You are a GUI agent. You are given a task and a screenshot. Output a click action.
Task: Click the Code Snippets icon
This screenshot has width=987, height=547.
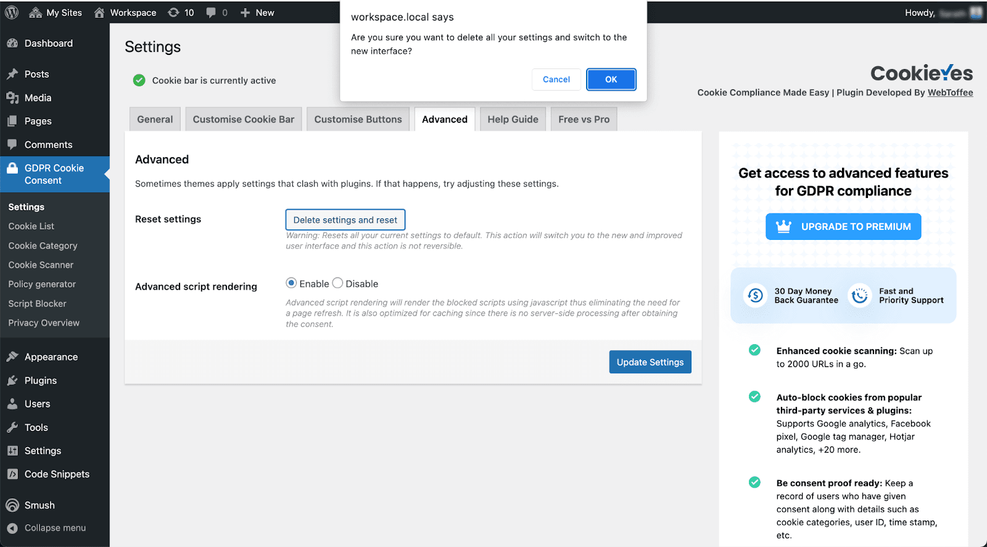tap(12, 474)
